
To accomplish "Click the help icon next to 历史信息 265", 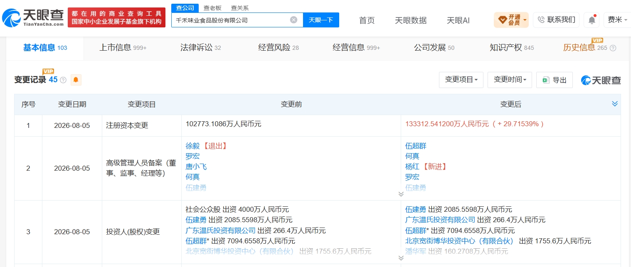I will pyautogui.click(x=613, y=48).
